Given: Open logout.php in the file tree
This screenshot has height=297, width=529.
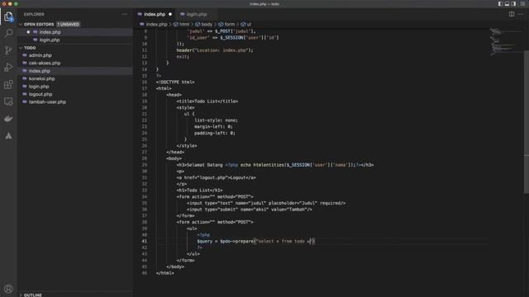Looking at the screenshot, I should [x=41, y=94].
